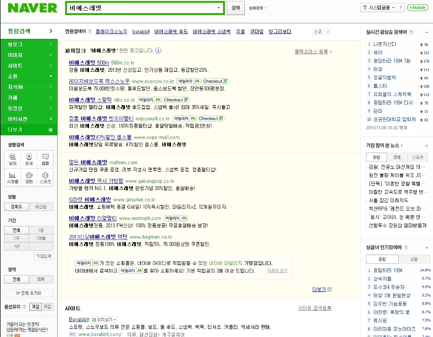Viewport: 433px width, 337px height.
Task: Set period filter to 1년
Action: (17, 246)
